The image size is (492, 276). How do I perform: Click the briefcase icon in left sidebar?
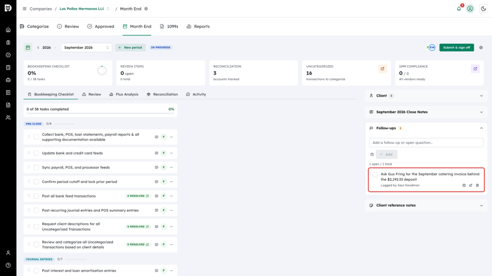pos(8,80)
